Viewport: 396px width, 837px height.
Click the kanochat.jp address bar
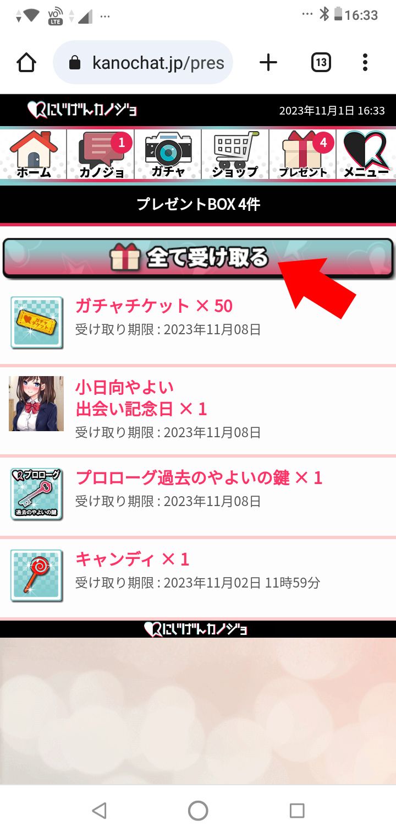point(143,62)
